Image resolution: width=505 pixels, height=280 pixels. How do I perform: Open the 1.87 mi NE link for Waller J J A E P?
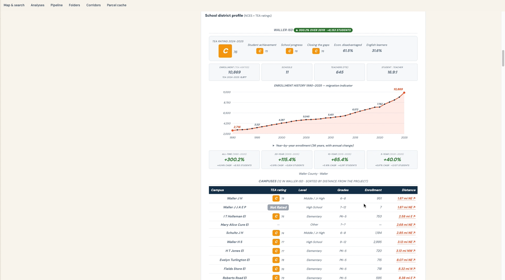tap(406, 207)
